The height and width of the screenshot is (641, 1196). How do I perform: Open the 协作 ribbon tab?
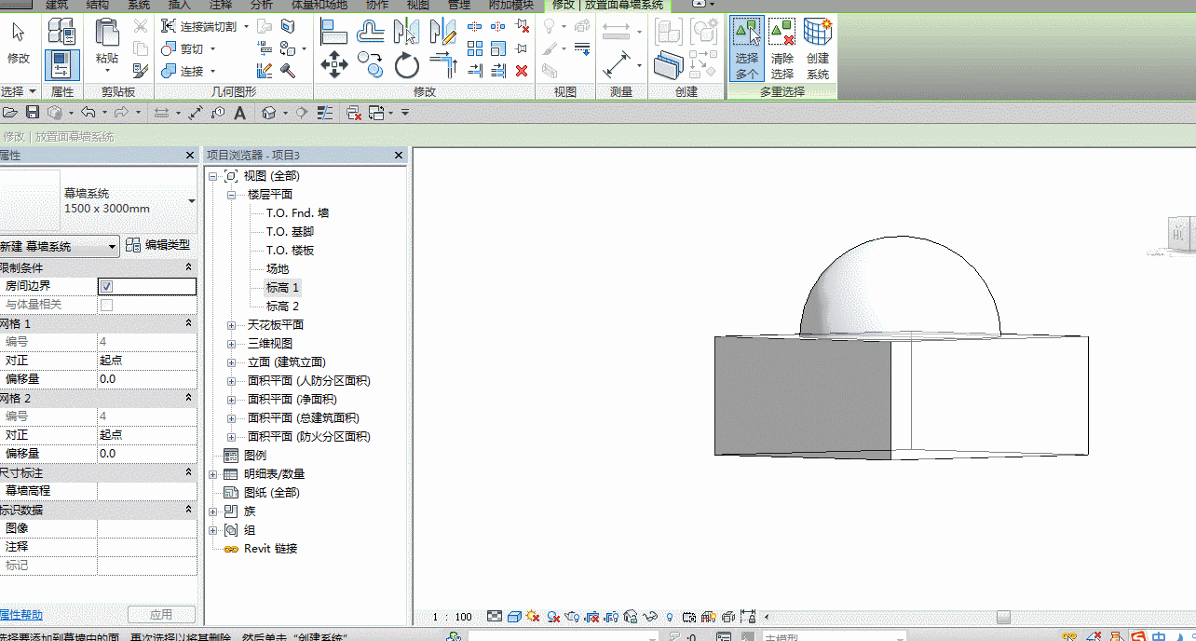[377, 5]
